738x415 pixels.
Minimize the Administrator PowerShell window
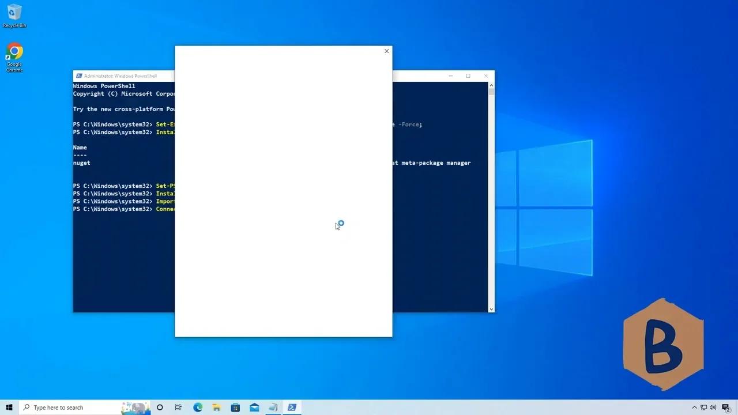[x=450, y=76]
